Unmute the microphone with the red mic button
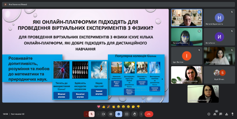Viewport: 237px width, 119px height. tap(92, 114)
